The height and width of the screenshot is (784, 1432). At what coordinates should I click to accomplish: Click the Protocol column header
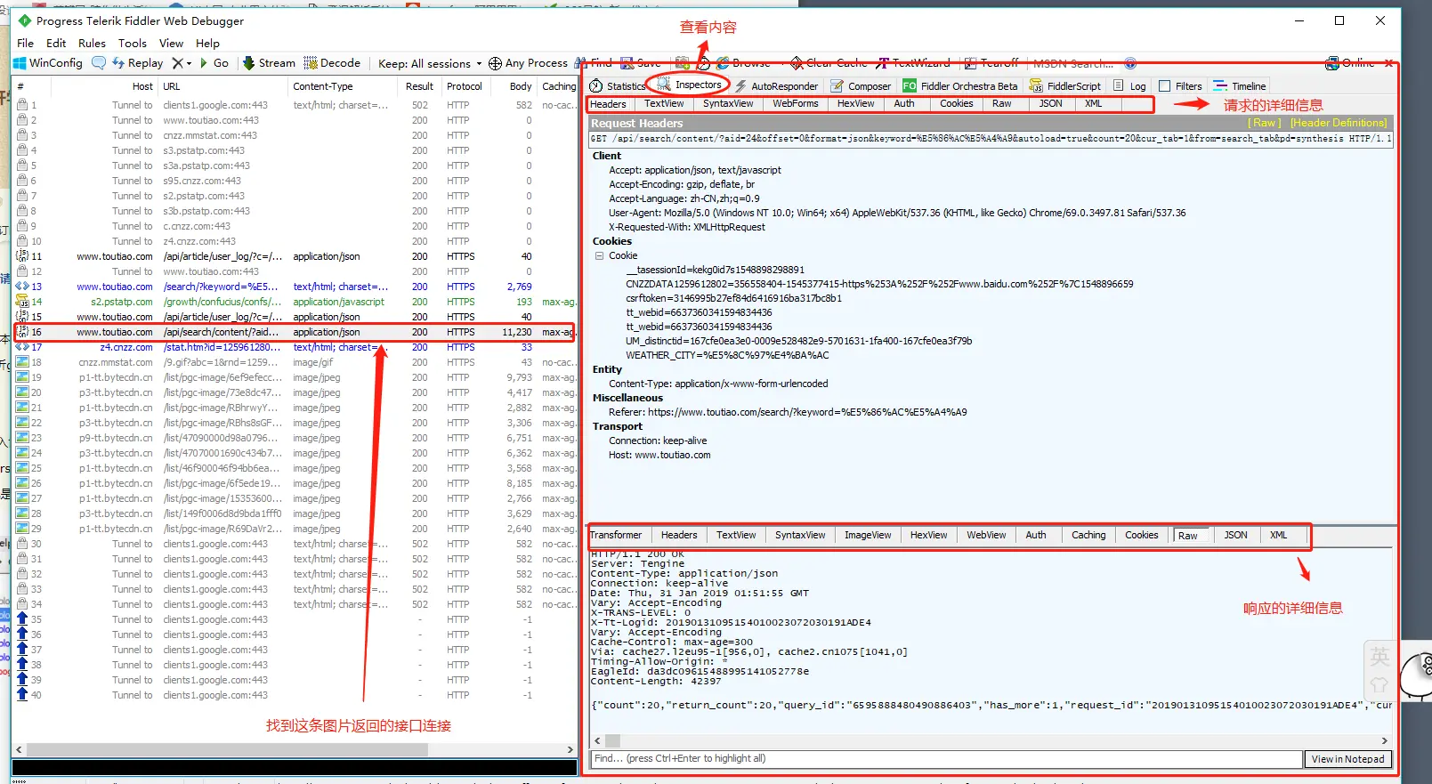coord(465,86)
